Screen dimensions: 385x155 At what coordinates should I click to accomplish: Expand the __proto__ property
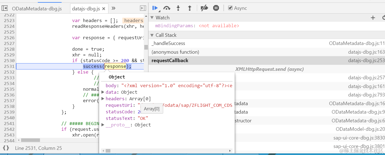[x=103, y=125]
